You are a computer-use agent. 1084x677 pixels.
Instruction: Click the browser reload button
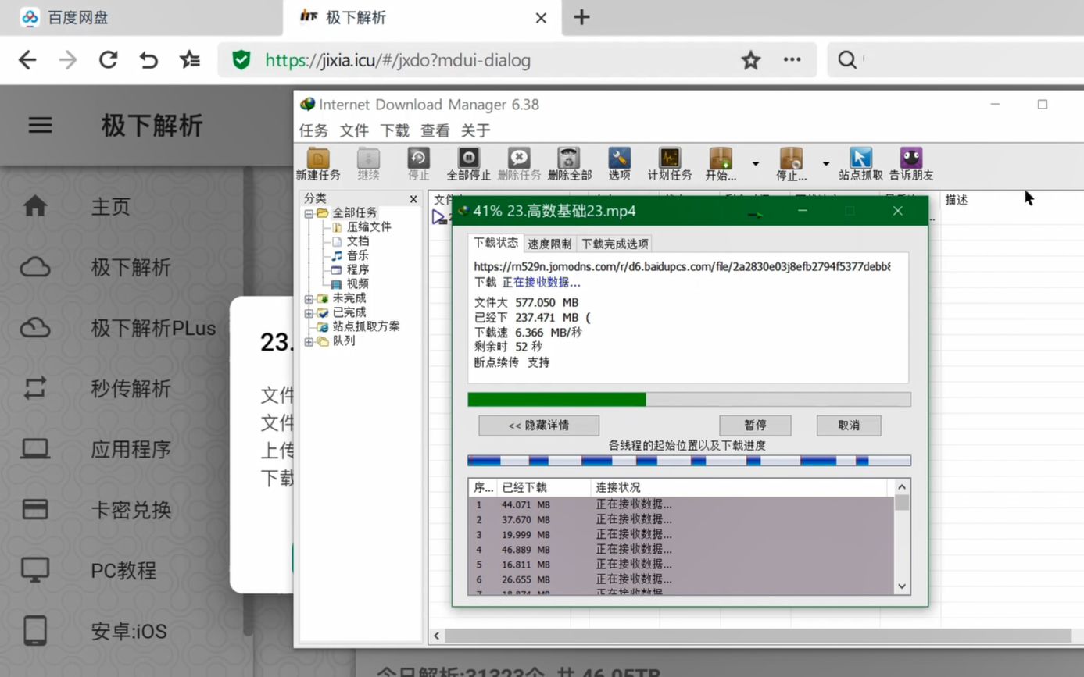point(108,60)
